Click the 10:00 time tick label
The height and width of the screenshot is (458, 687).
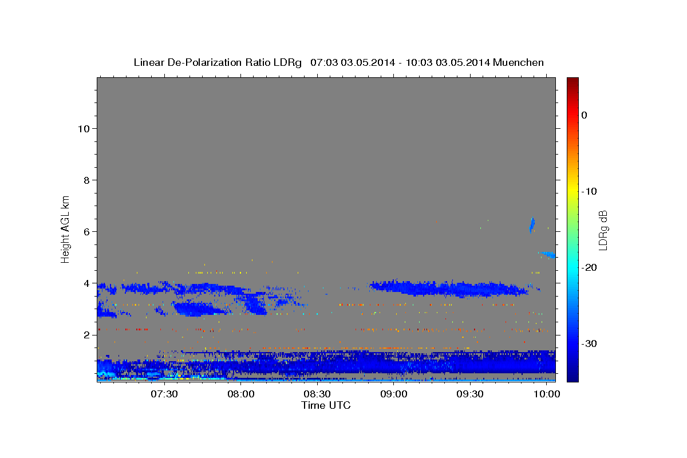pos(547,394)
